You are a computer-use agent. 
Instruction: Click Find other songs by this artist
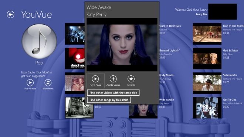tap(109, 100)
